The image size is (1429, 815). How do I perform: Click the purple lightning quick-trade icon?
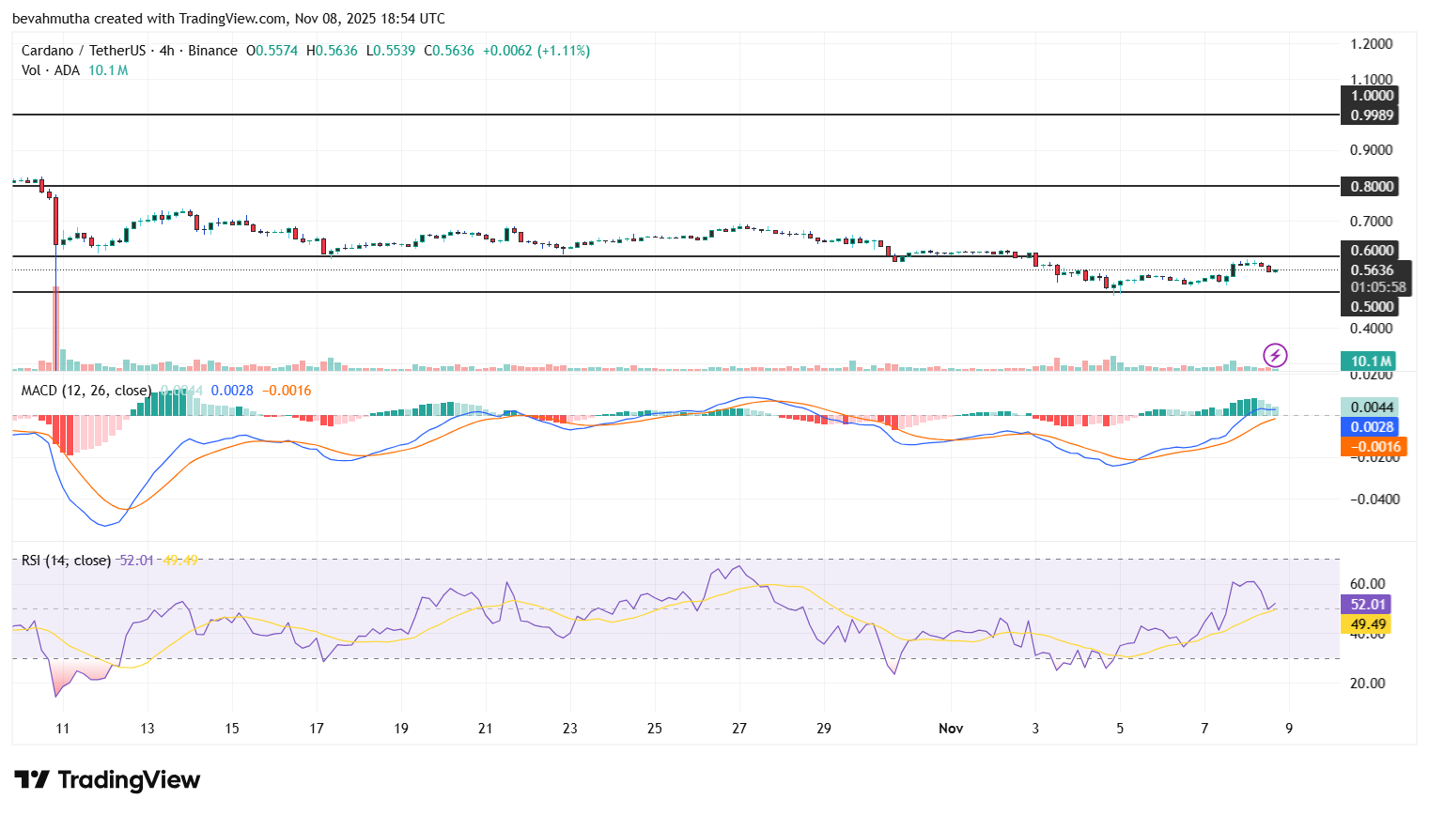pos(1277,355)
